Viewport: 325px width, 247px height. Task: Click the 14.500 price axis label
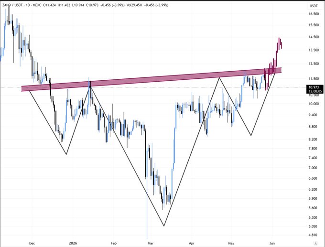(314, 37)
